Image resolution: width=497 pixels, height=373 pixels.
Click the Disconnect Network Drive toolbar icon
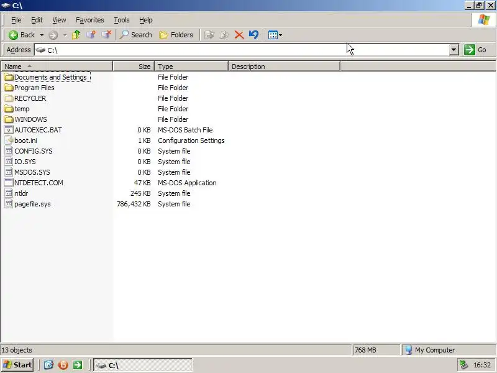pos(106,35)
